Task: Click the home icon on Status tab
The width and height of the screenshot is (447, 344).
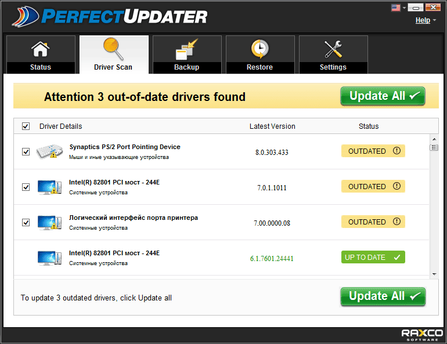Action: tap(40, 49)
